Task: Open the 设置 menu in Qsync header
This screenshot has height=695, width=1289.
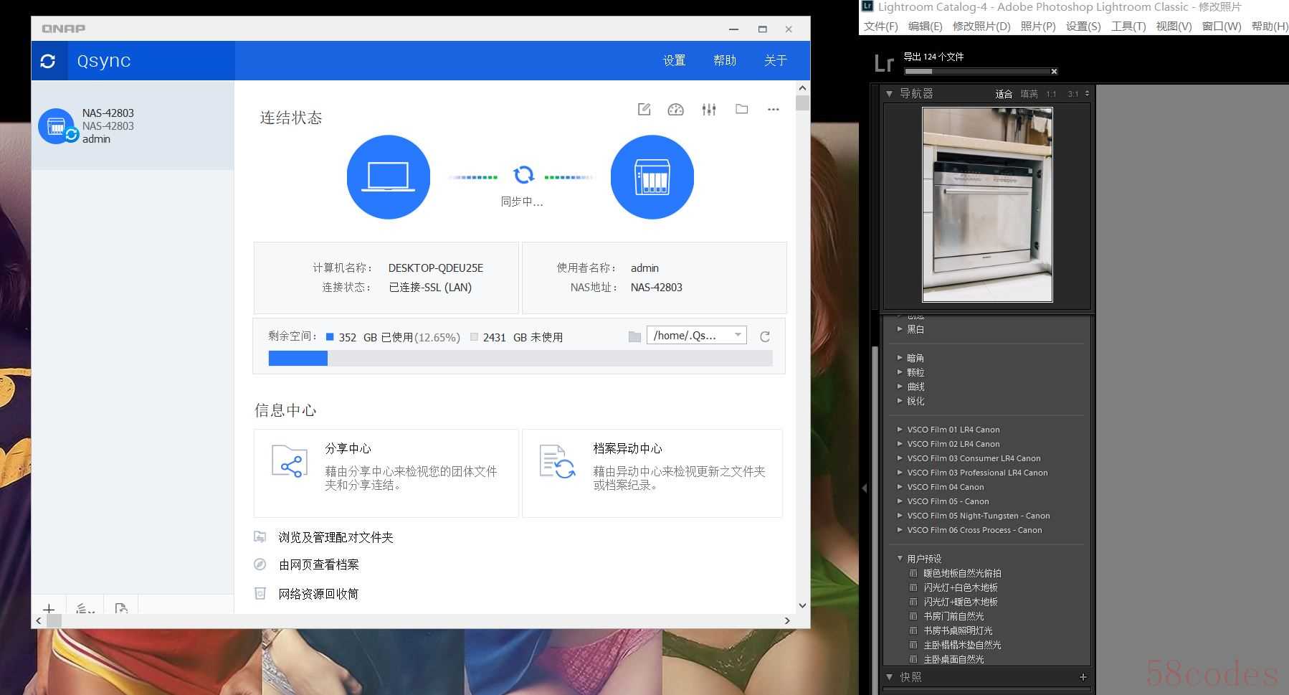Action: pyautogui.click(x=674, y=61)
